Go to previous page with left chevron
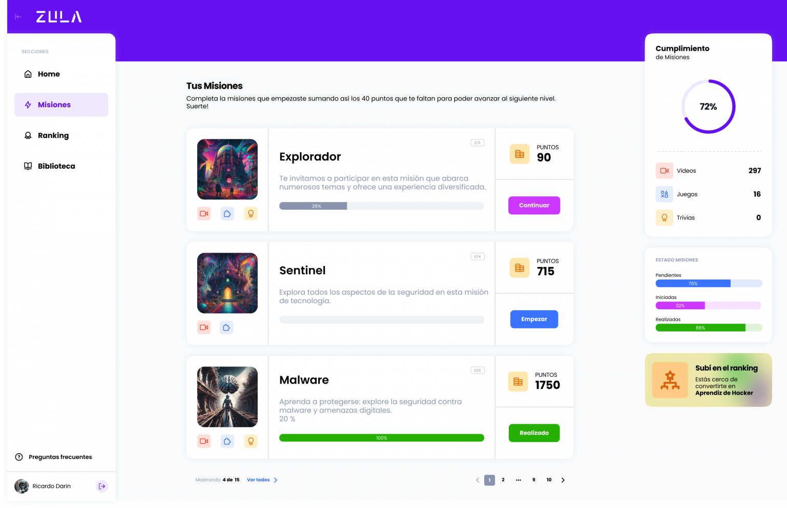Screen dimensions: 787x508 (x=478, y=480)
